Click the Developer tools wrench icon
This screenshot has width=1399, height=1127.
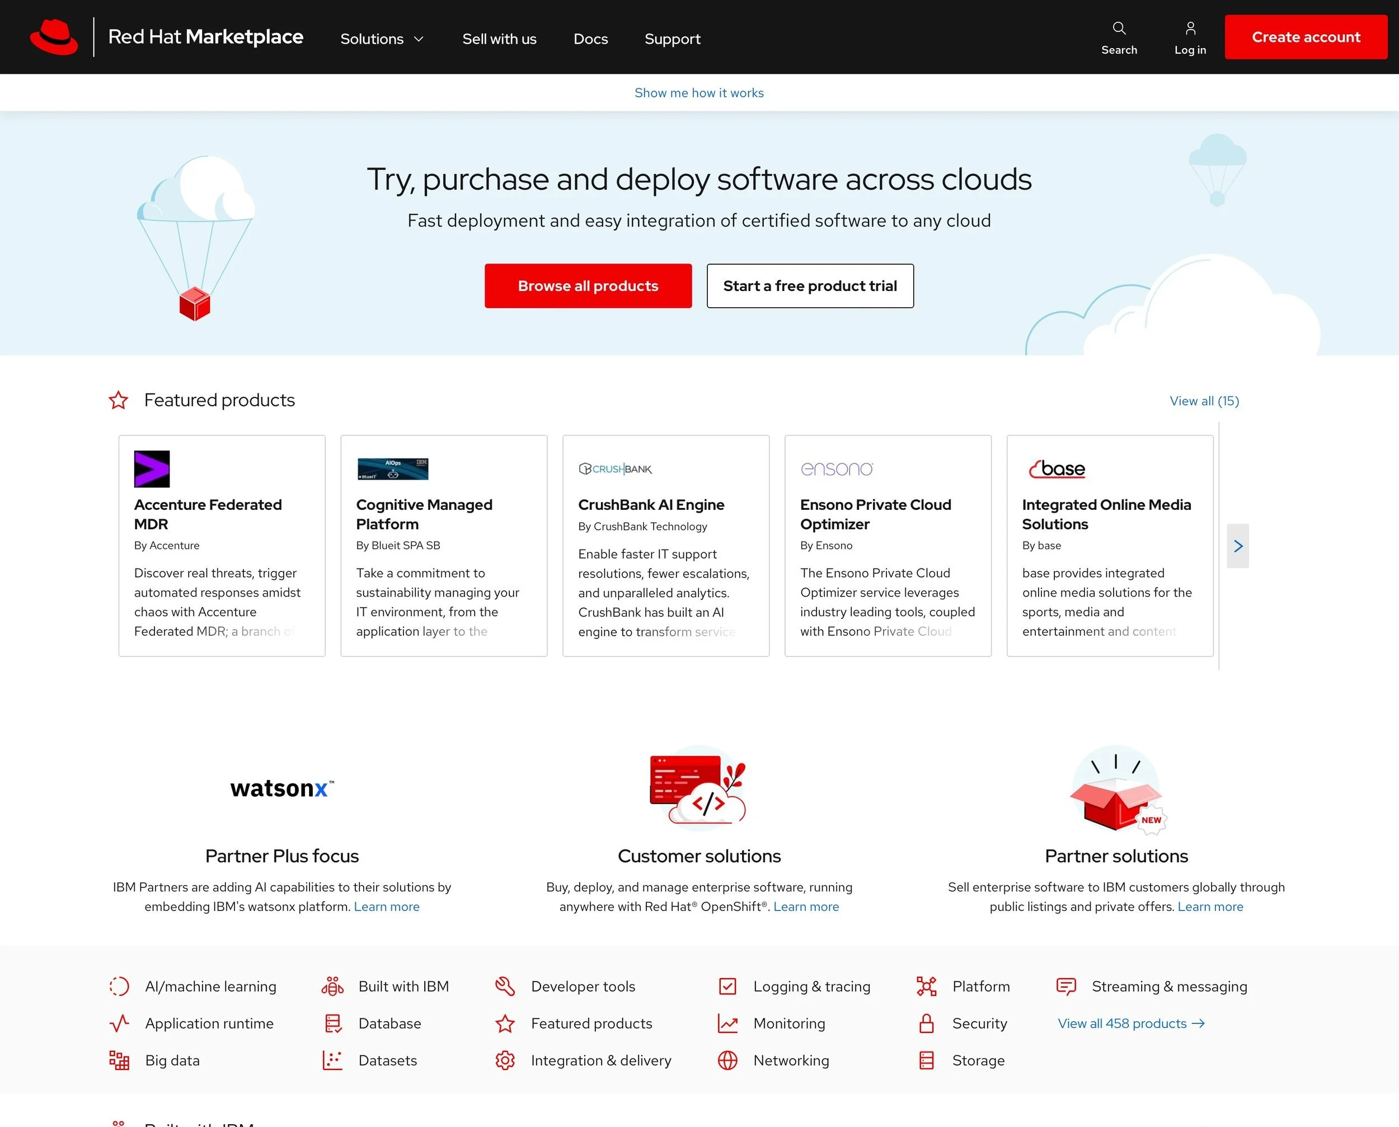point(505,986)
